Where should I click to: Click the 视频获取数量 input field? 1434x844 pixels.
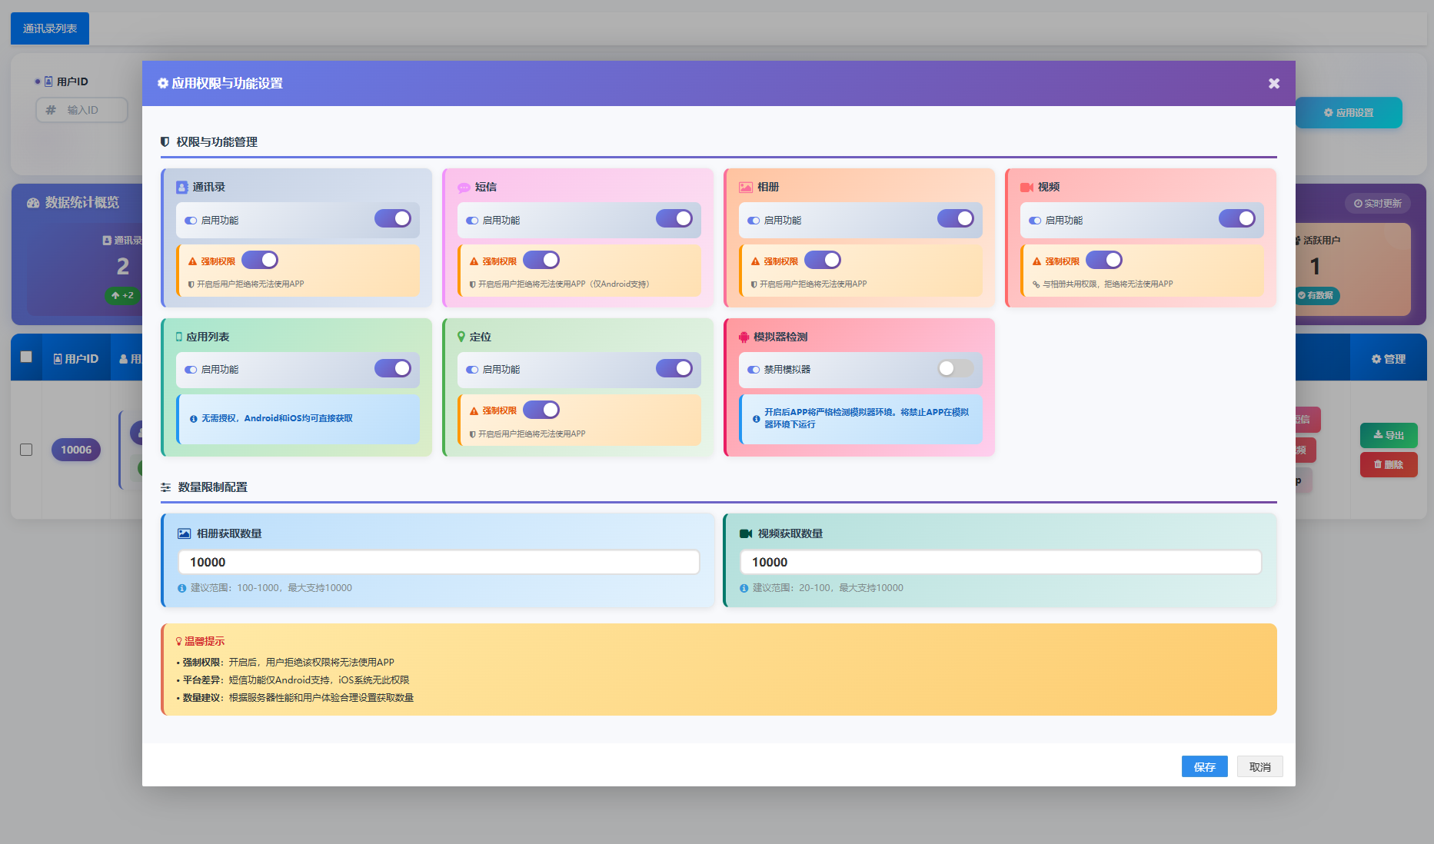tap(1000, 562)
